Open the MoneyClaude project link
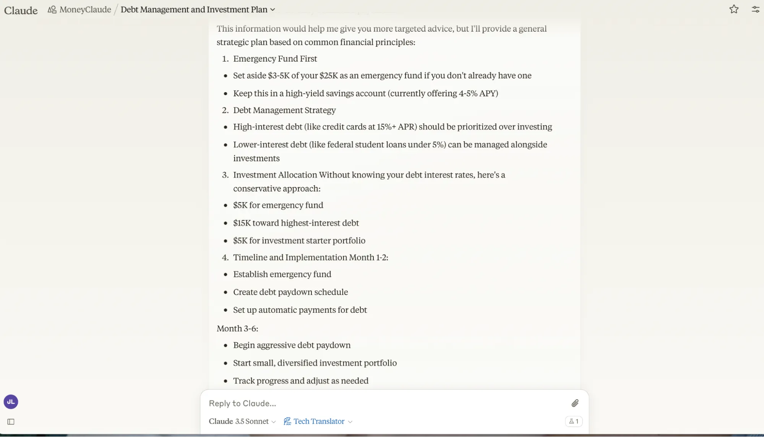This screenshot has width=764, height=437. 85,10
